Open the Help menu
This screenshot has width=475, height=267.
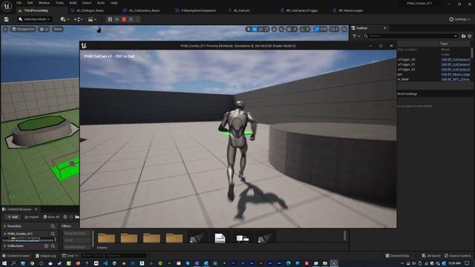[114, 3]
